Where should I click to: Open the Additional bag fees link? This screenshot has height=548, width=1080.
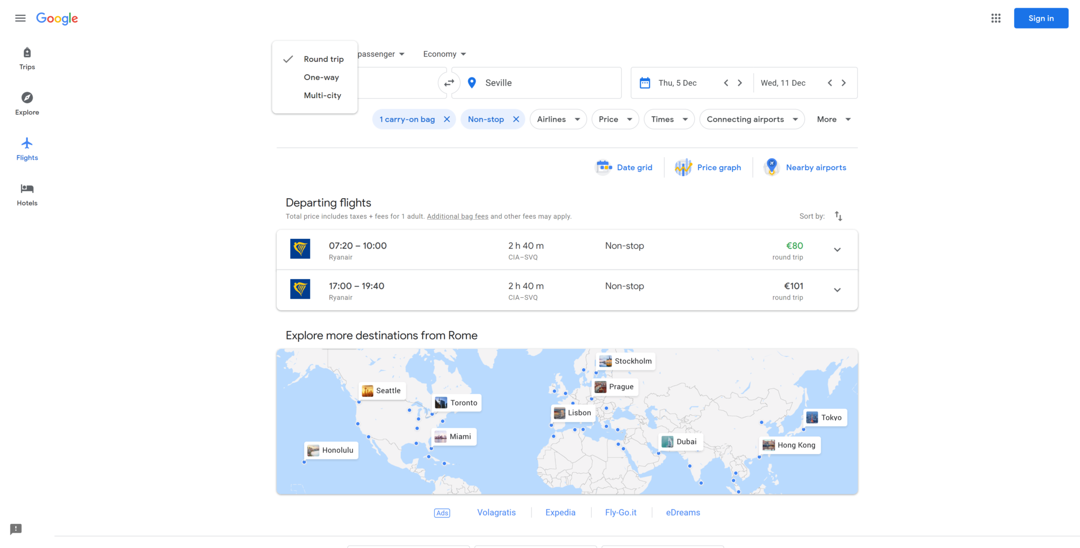(x=458, y=217)
